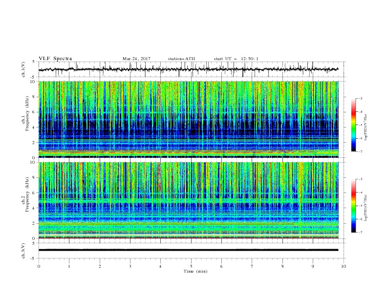The height and width of the screenshot is (299, 387).
Task: Click the "-6" tick on upper color bar
Action: (x=360, y=138)
